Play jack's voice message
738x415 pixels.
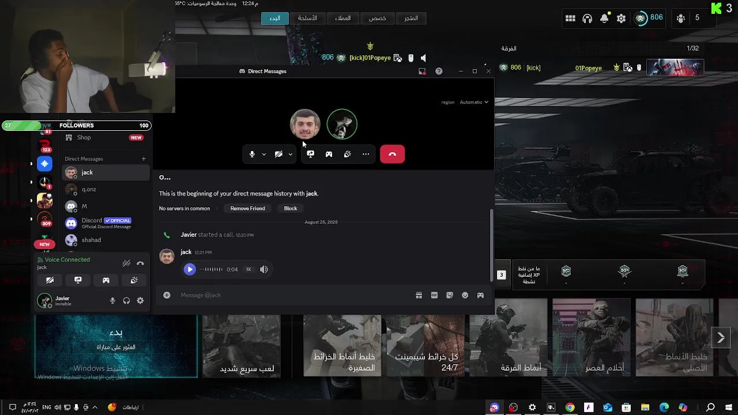click(189, 269)
